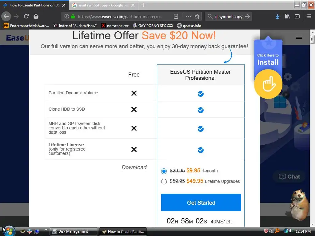Click the page vertical scrollbar thumb

click(312, 39)
